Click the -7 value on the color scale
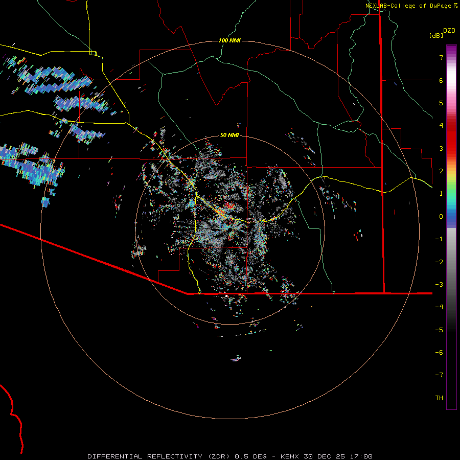This screenshot has height=460, width=460. (x=439, y=375)
